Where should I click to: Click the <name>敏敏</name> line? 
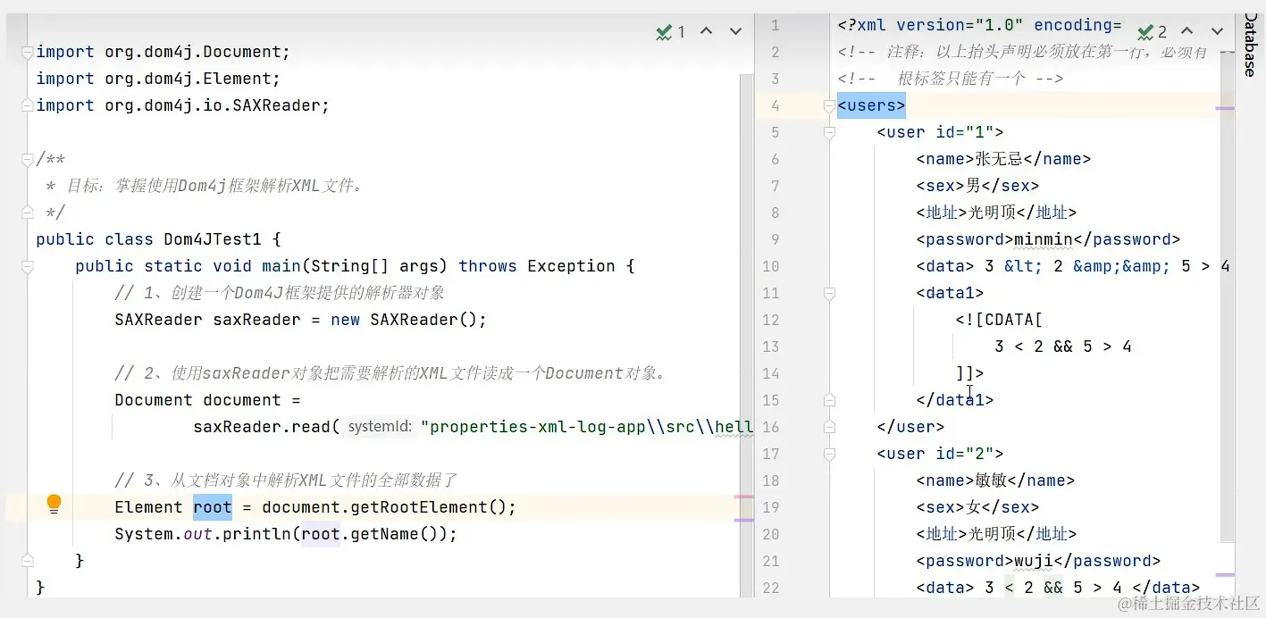[x=995, y=480]
